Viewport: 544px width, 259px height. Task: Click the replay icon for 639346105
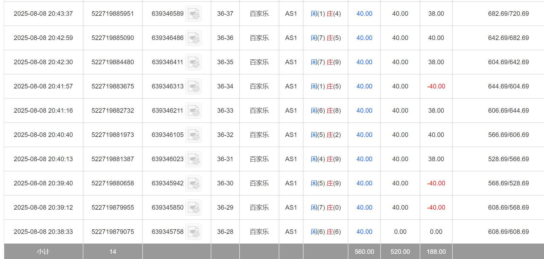point(193,135)
